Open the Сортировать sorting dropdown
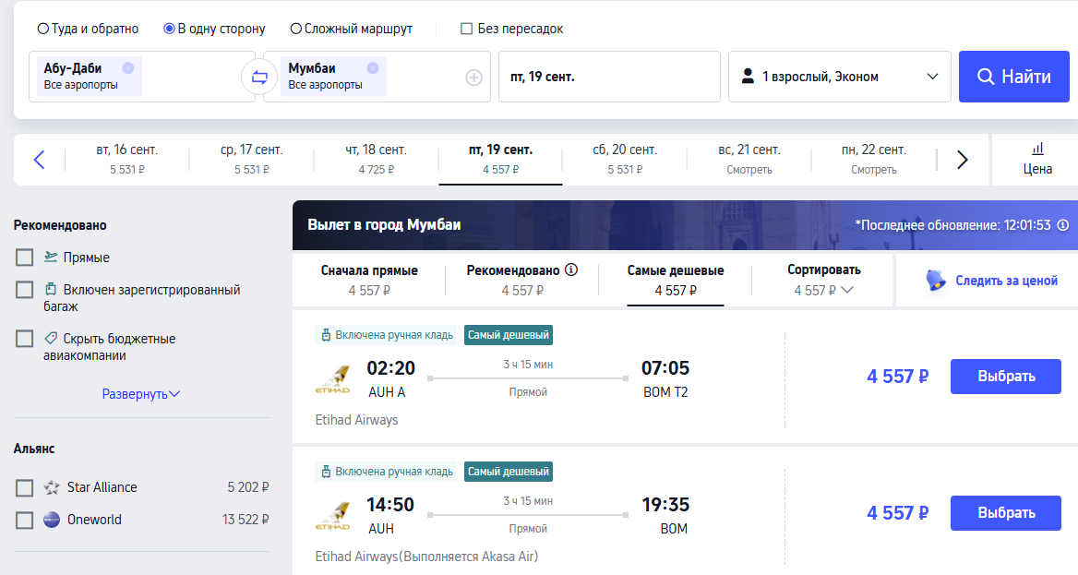This screenshot has width=1078, height=575. [823, 280]
